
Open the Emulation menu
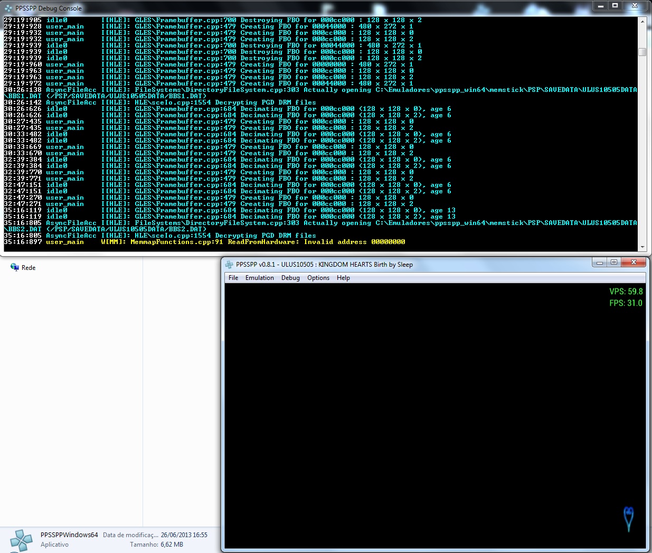pos(259,278)
